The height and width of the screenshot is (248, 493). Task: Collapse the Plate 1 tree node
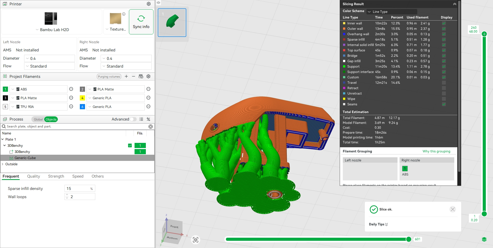click(x=3, y=139)
